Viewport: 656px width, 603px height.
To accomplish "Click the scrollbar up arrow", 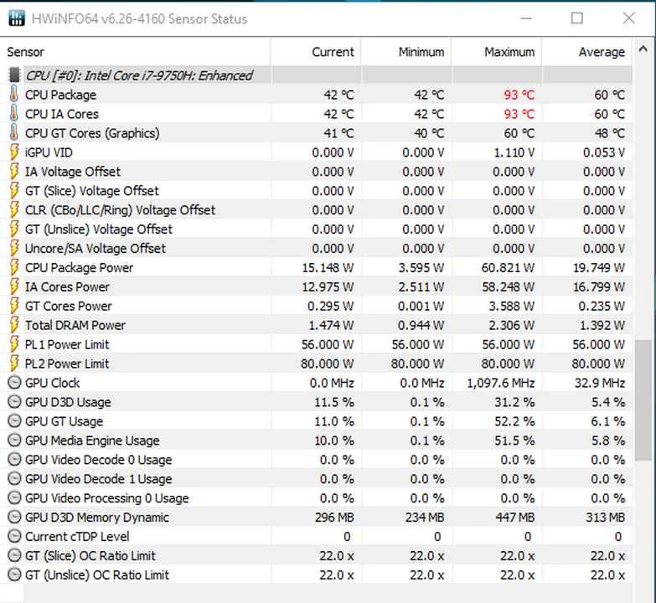I will pos(643,49).
